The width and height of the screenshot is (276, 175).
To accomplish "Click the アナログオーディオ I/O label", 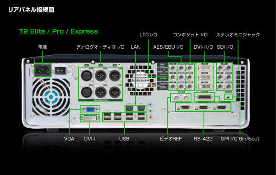I will click(100, 47).
